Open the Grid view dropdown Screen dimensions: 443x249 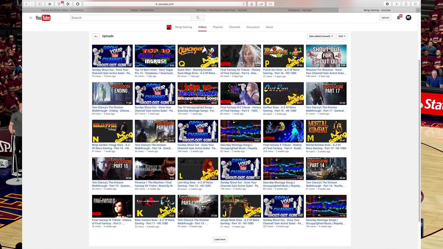click(x=342, y=36)
